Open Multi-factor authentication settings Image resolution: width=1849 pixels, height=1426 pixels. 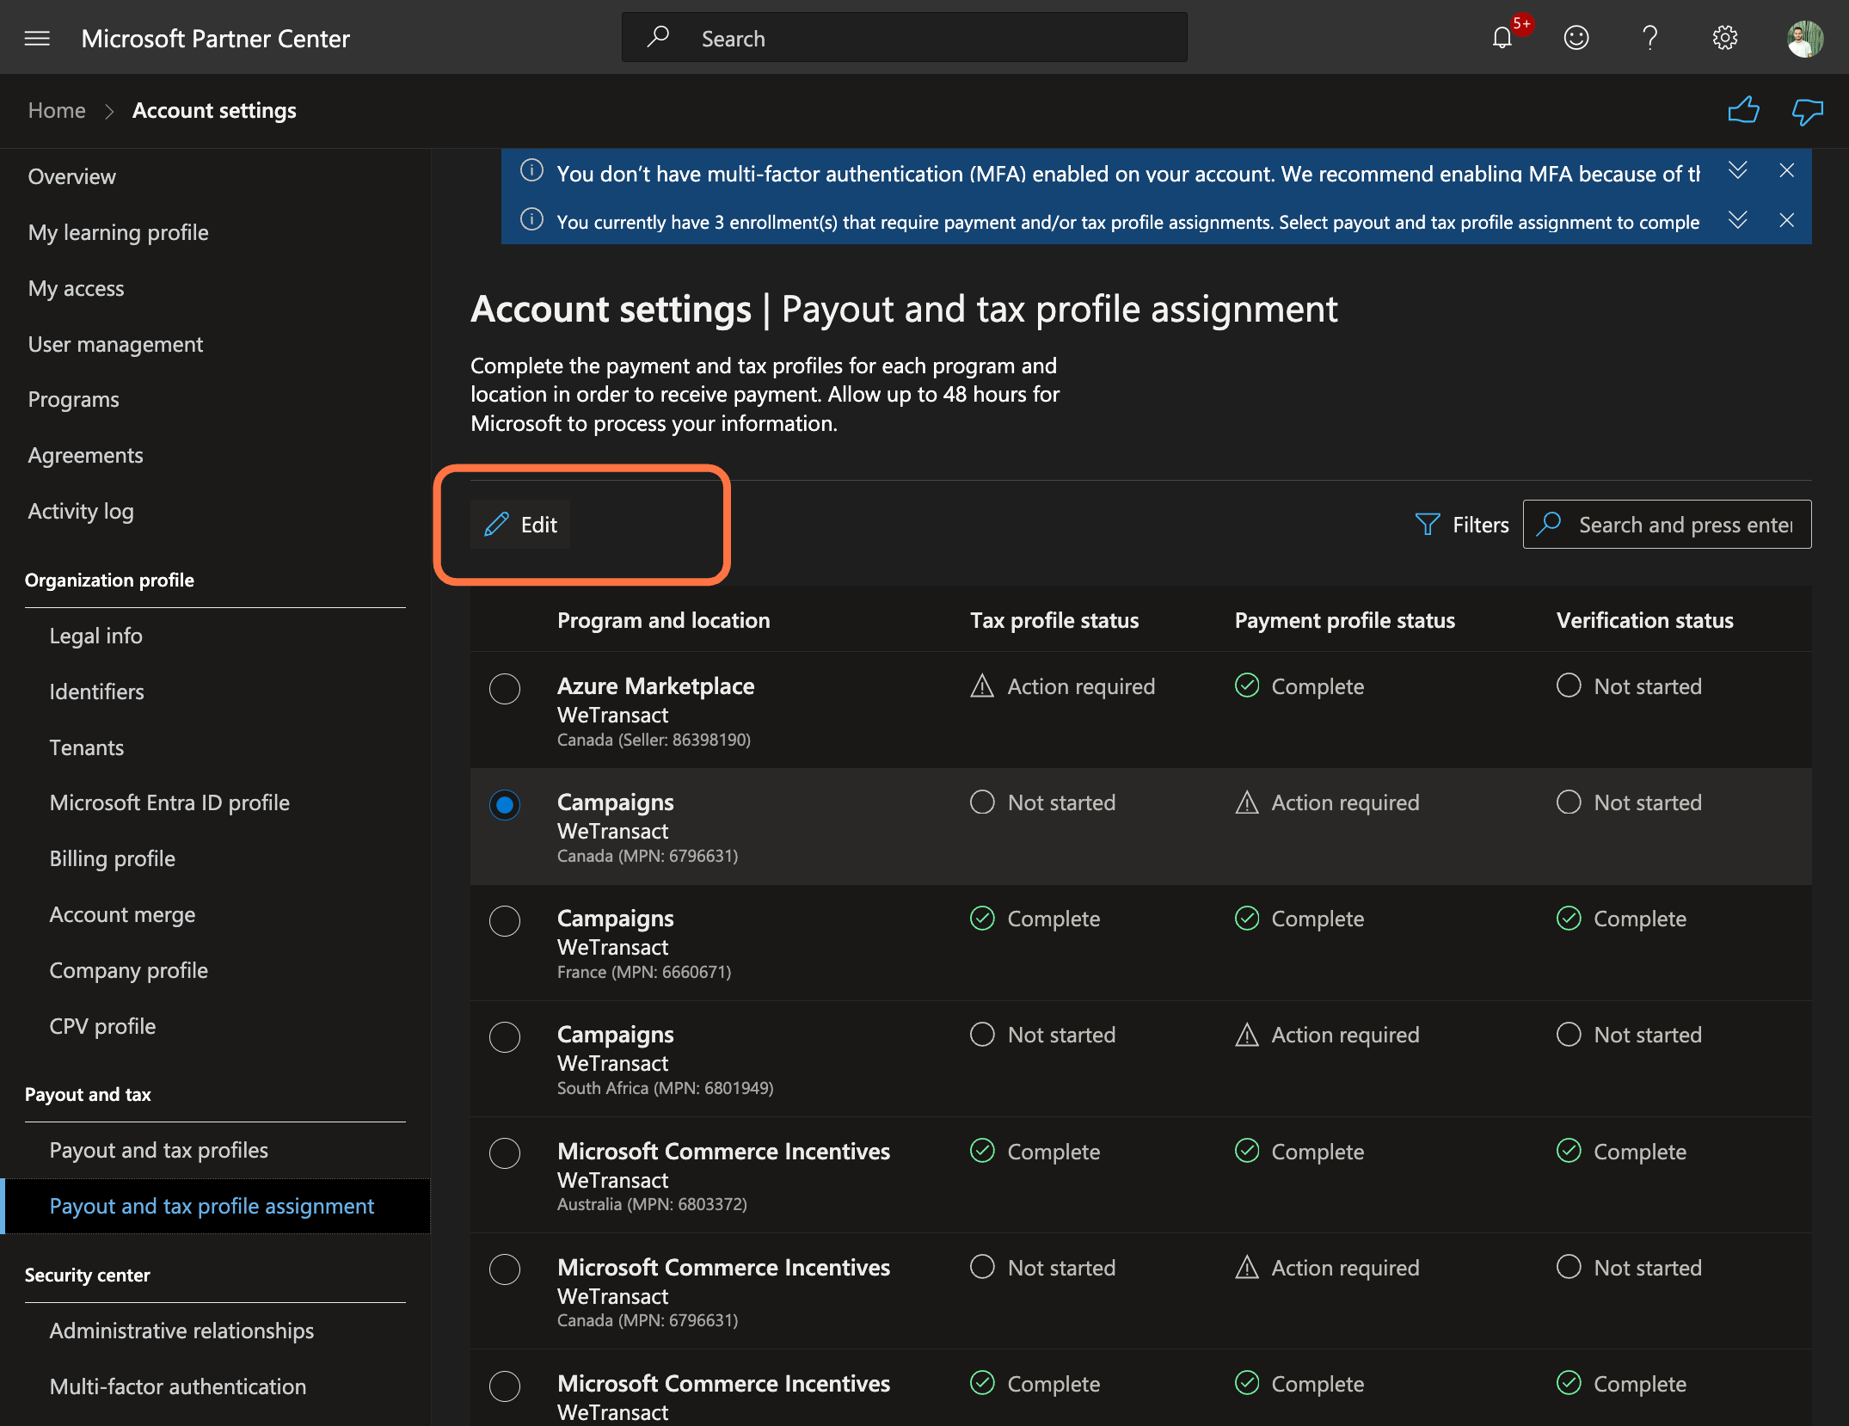pyautogui.click(x=178, y=1386)
